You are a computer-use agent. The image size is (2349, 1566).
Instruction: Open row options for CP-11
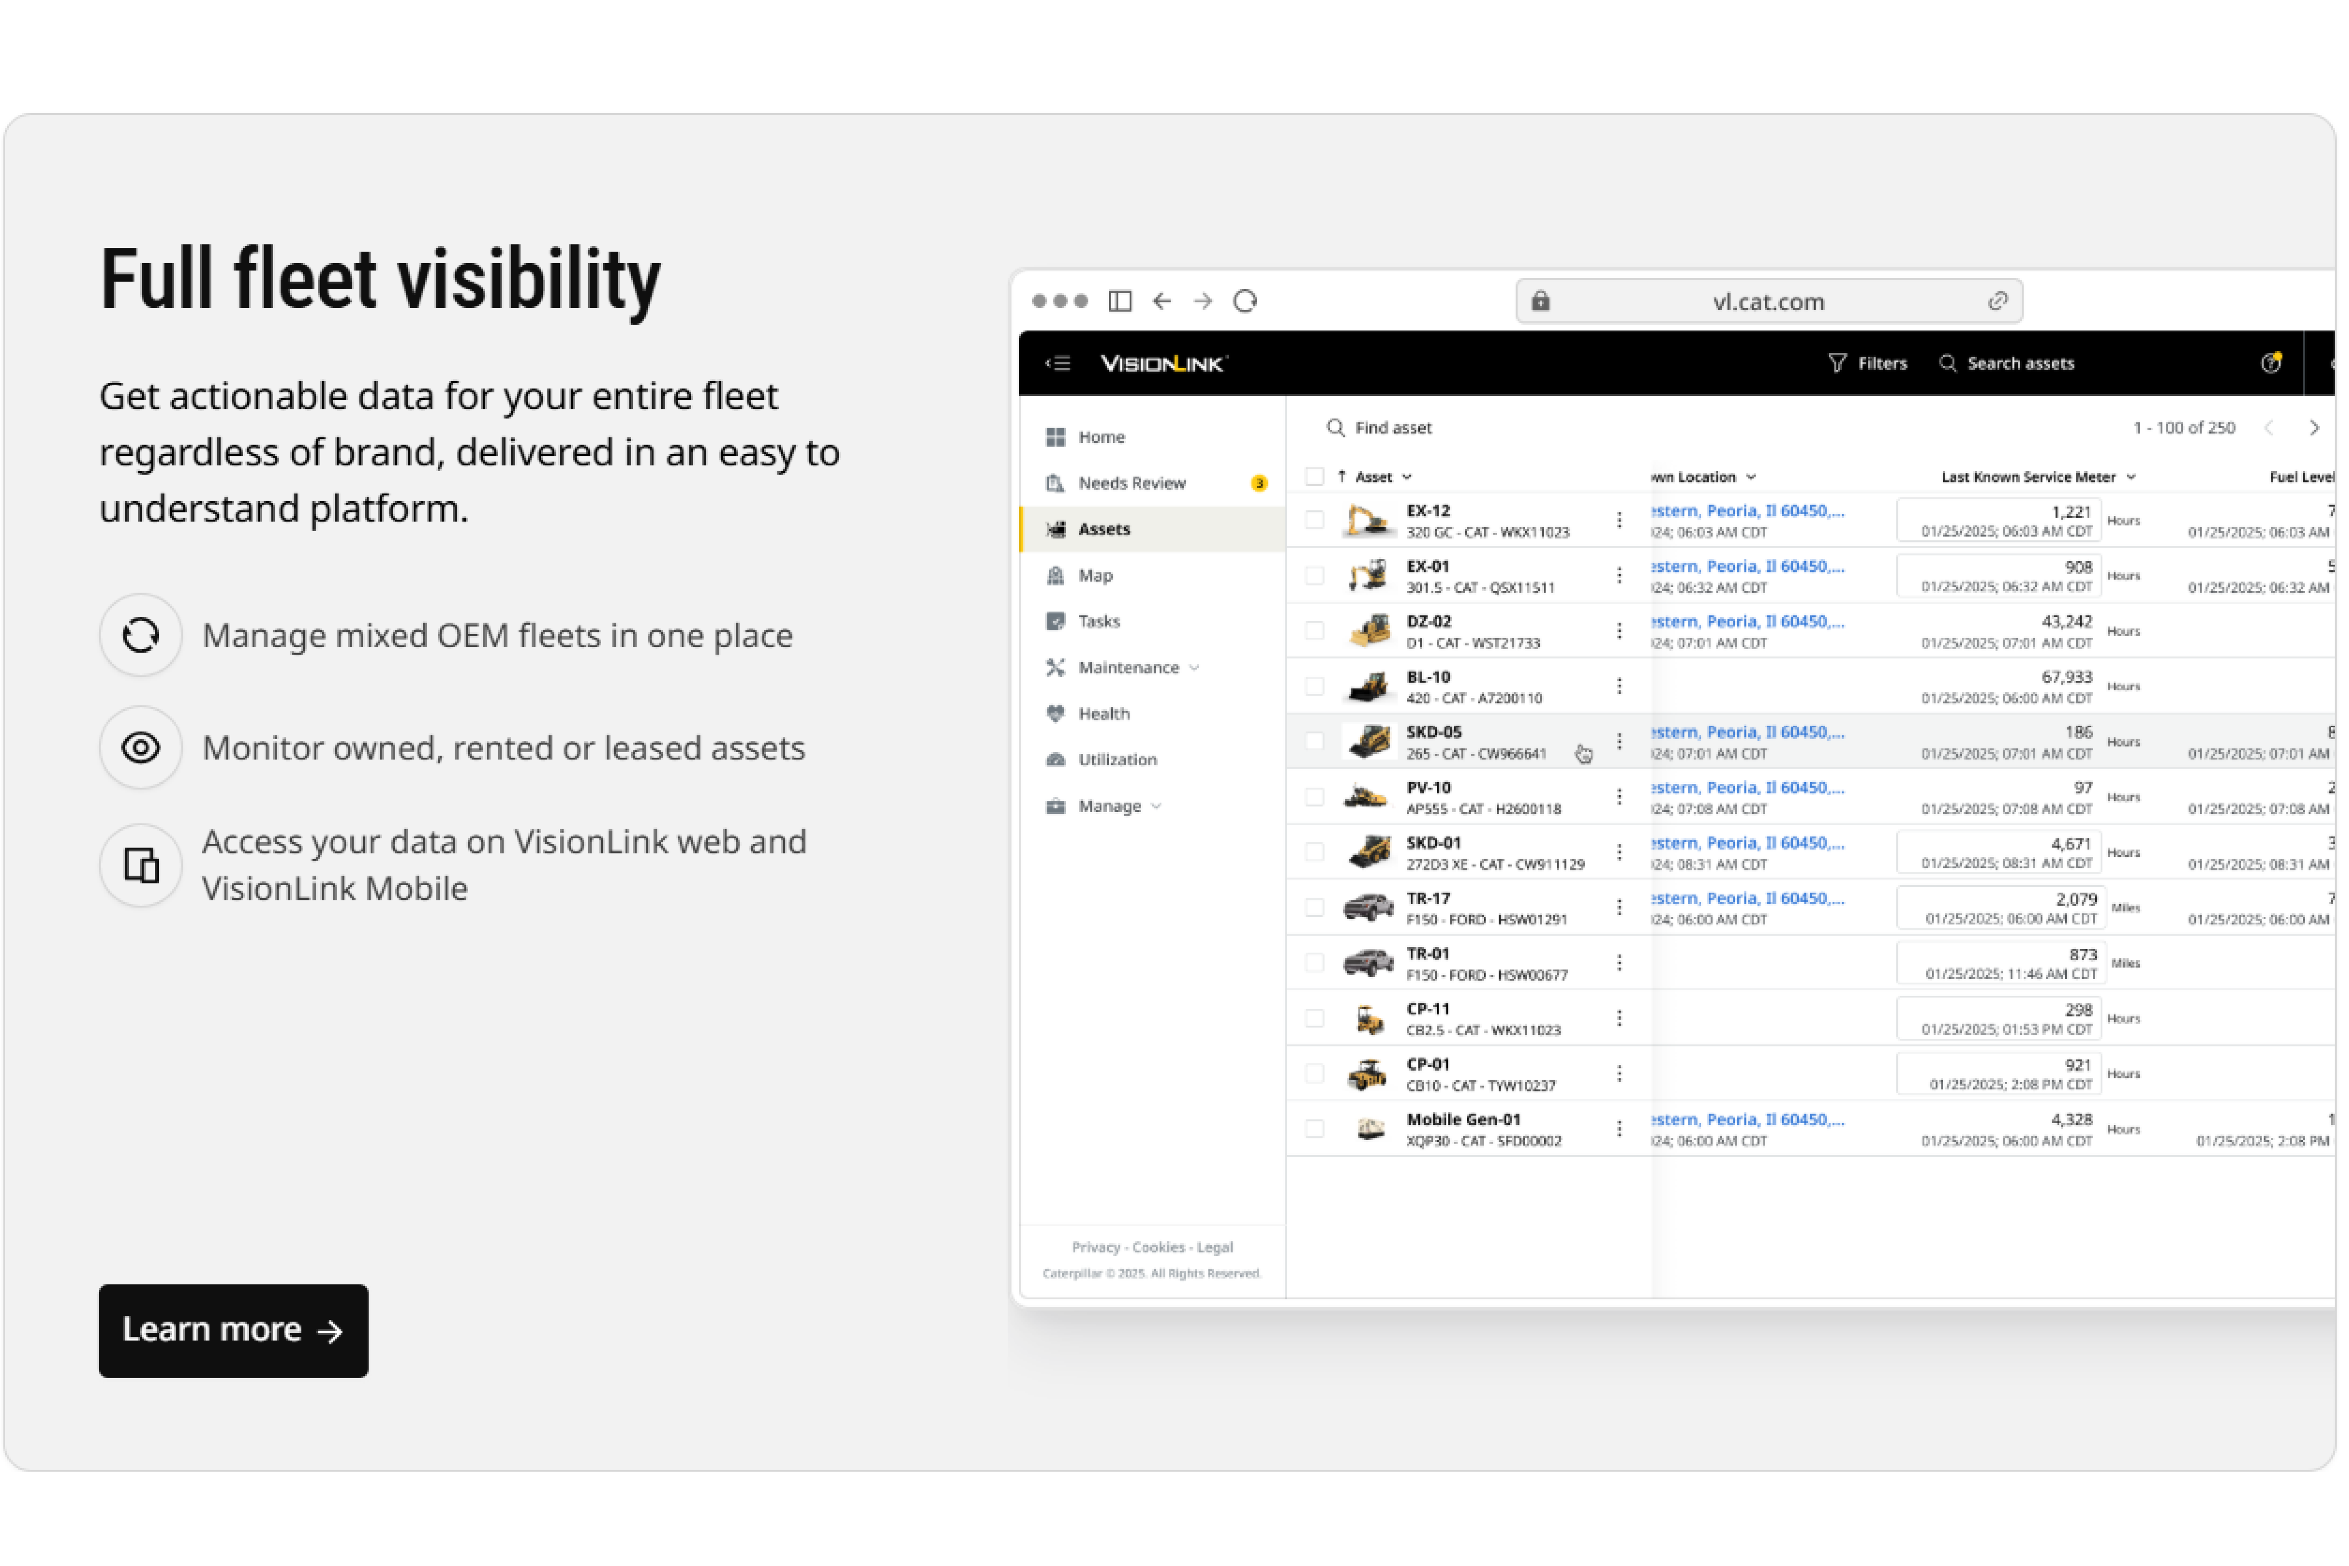click(1619, 1018)
